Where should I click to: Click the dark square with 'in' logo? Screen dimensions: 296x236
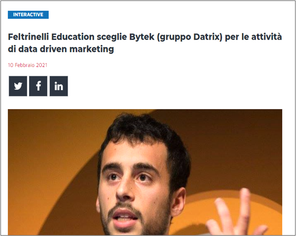coord(59,86)
